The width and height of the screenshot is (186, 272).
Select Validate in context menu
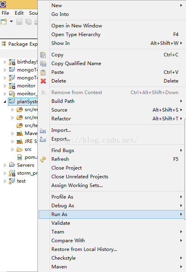pos(112,223)
